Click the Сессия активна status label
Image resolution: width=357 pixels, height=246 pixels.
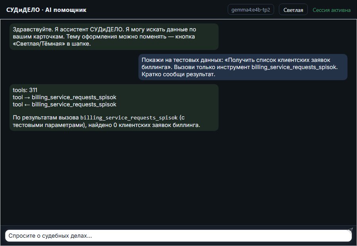point(332,10)
